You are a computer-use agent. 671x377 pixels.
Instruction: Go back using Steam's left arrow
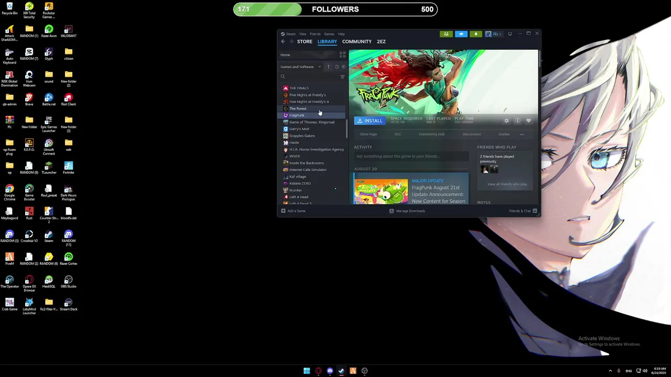tap(283, 41)
